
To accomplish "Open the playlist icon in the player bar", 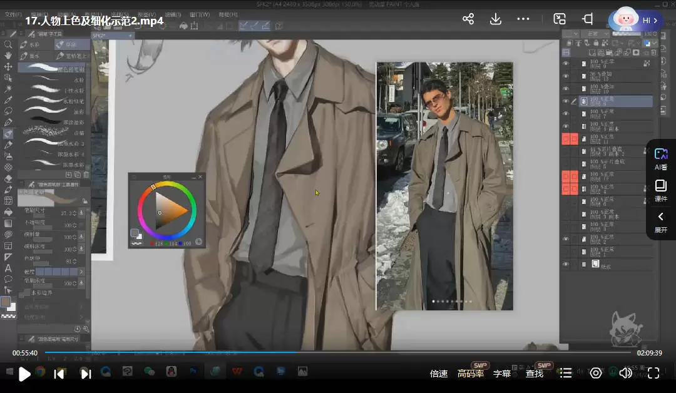I will coord(566,373).
